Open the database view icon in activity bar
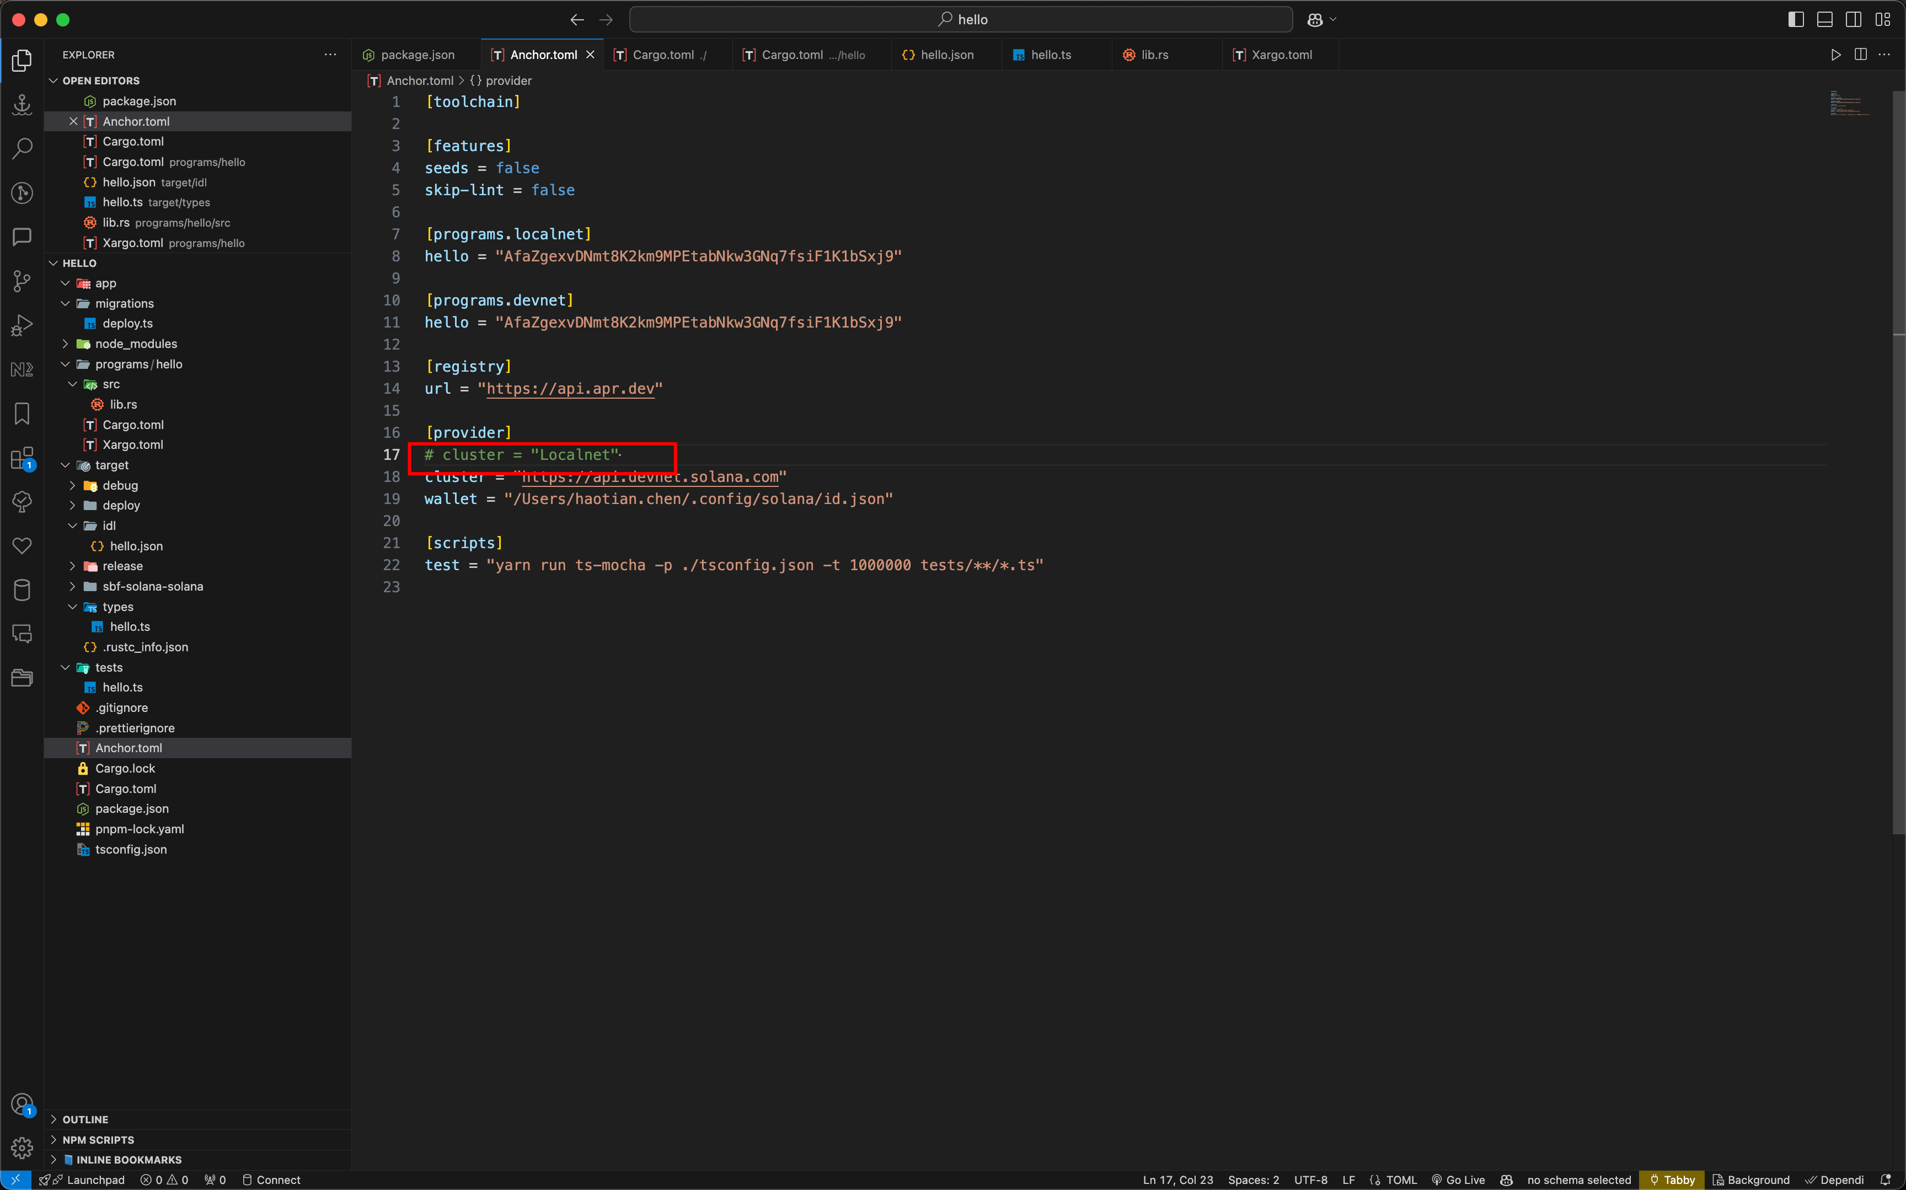The image size is (1906, 1190). tap(22, 590)
